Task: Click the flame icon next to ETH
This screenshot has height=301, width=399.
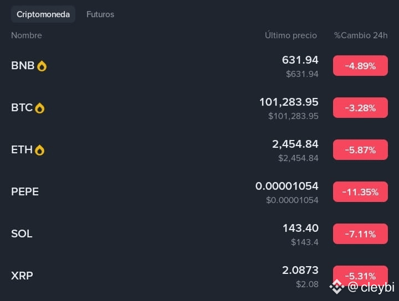Action: point(40,150)
